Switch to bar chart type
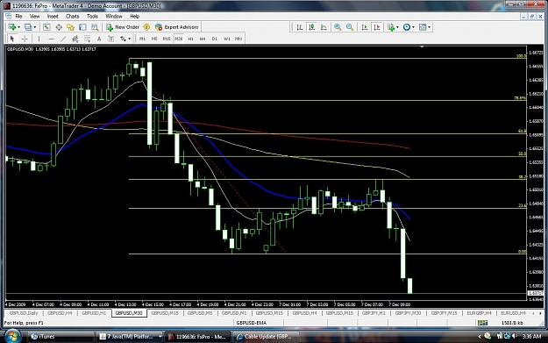 pyautogui.click(x=300, y=27)
